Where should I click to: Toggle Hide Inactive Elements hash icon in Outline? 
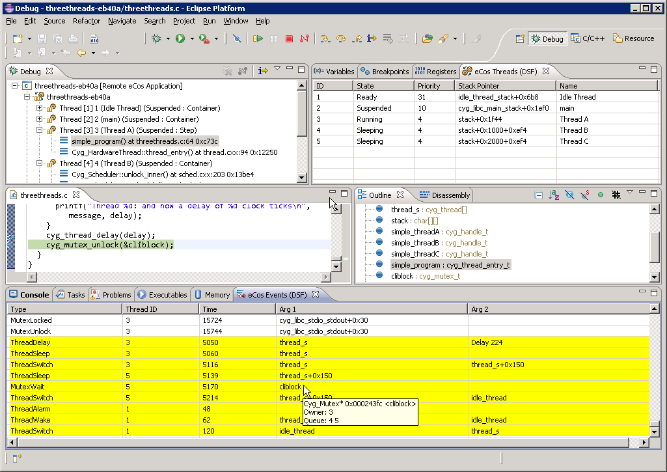(616, 195)
